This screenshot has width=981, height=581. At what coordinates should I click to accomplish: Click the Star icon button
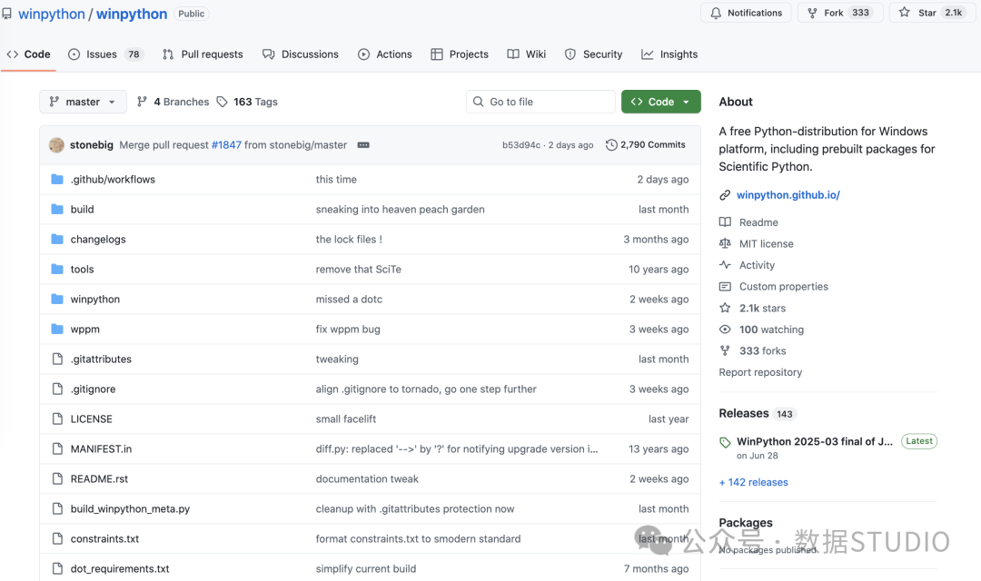(905, 13)
